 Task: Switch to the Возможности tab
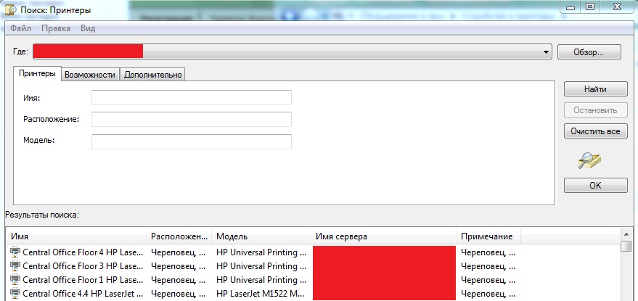(90, 75)
